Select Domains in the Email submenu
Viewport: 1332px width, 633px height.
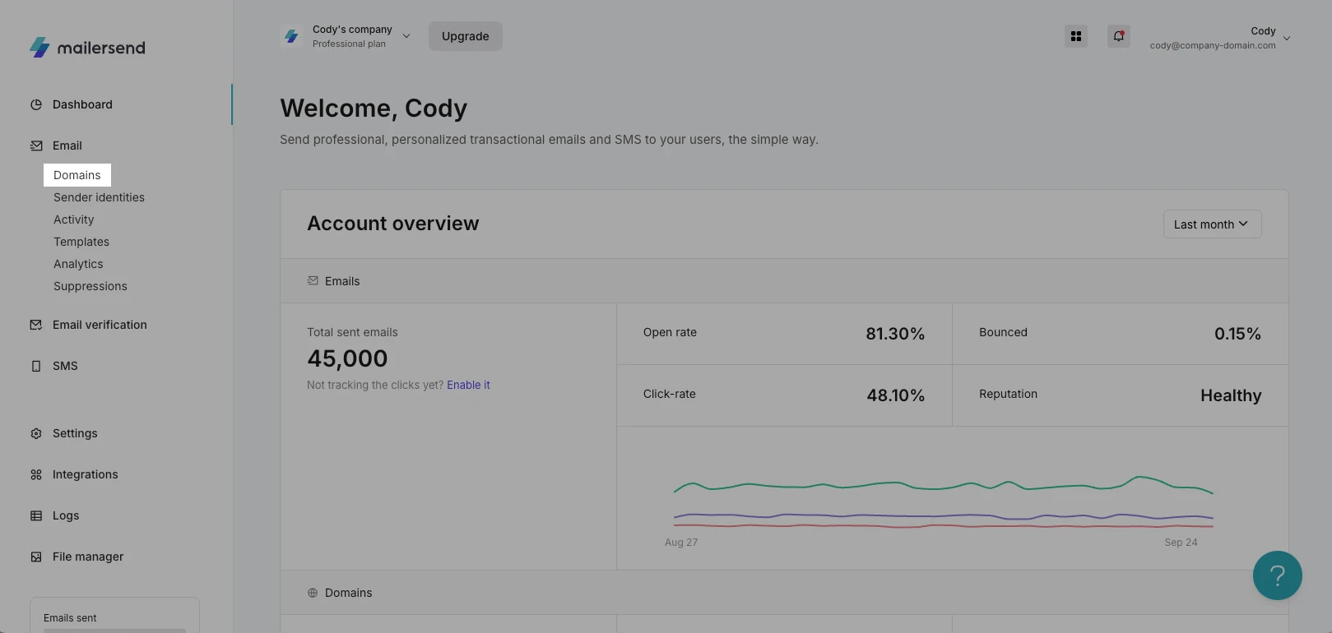coord(77,175)
